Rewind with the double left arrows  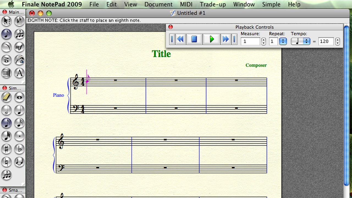pyautogui.click(x=180, y=39)
